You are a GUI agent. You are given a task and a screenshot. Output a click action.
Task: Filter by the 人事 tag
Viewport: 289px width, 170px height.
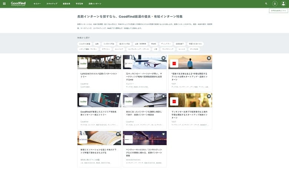156,49
